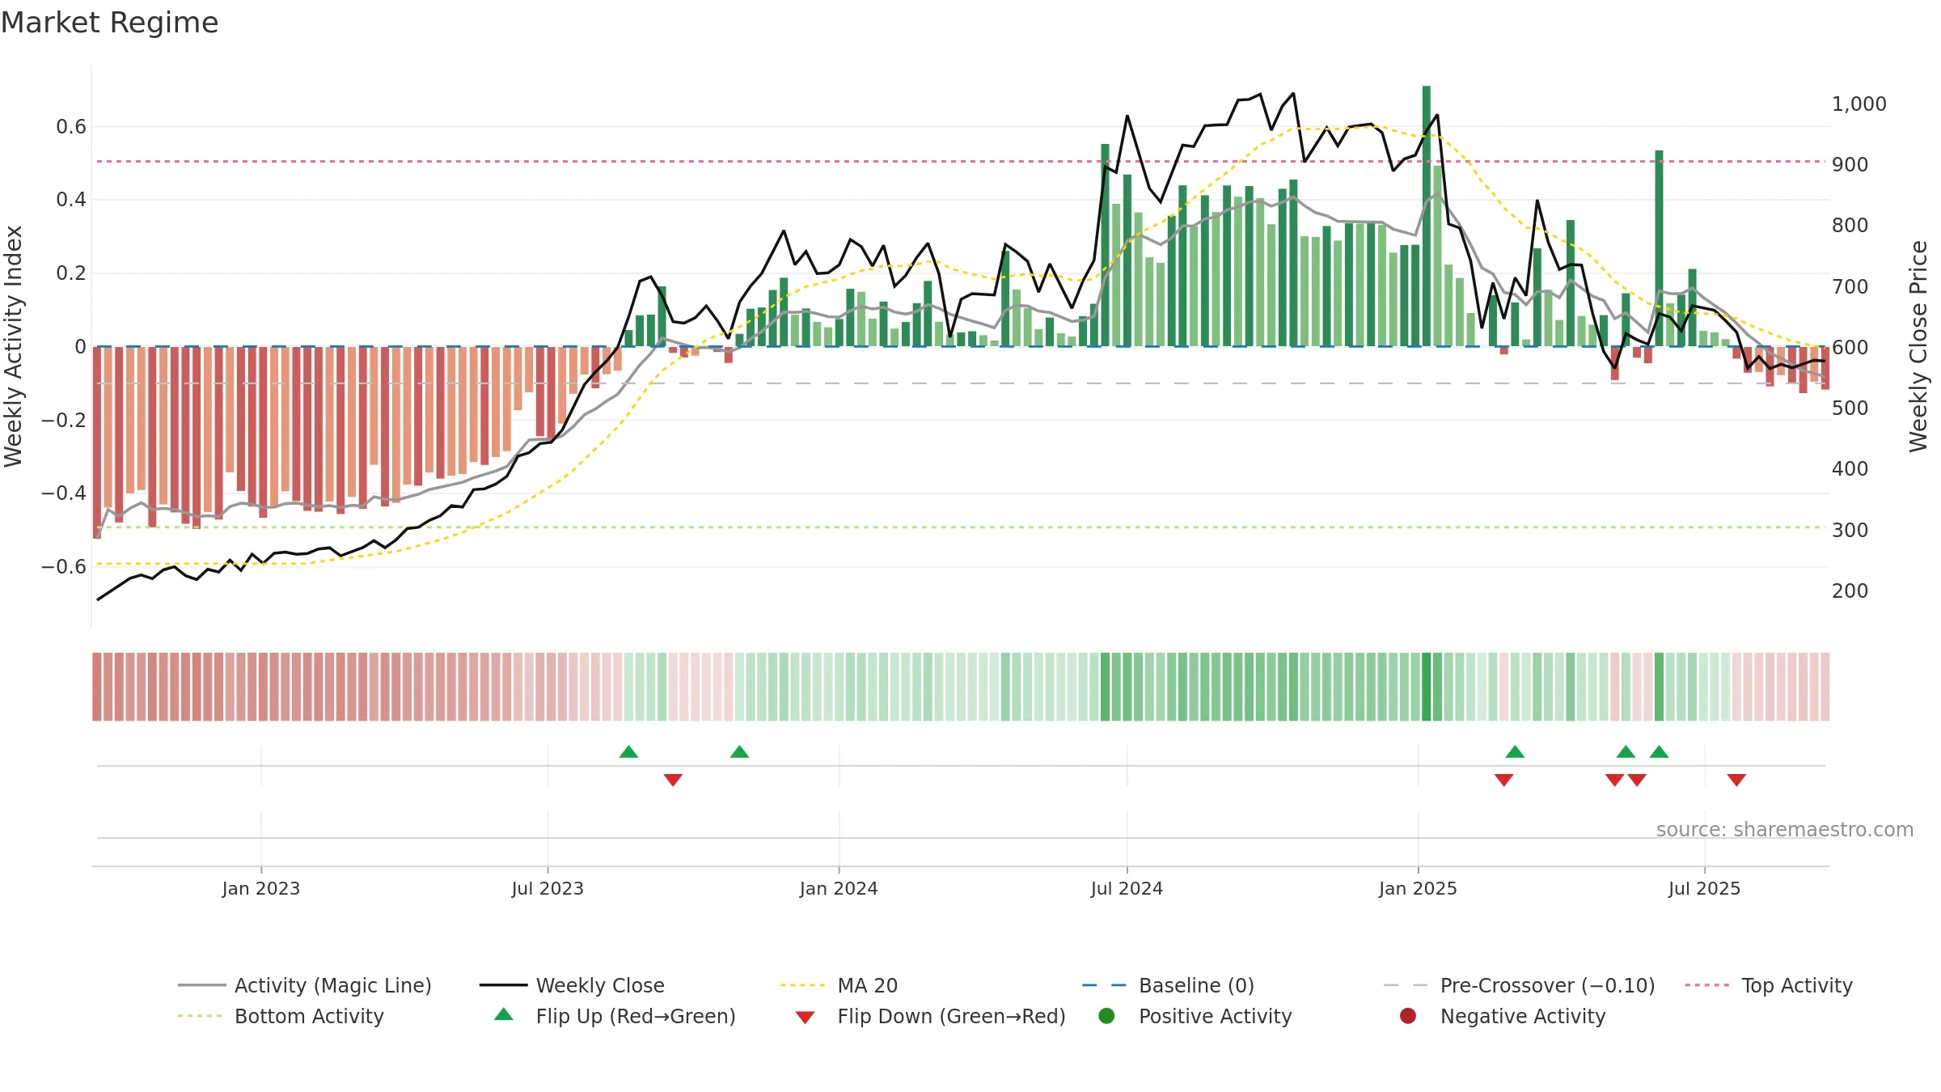1941x1092 pixels.
Task: Toggle the Top Activity legend entry
Action: point(1769,985)
